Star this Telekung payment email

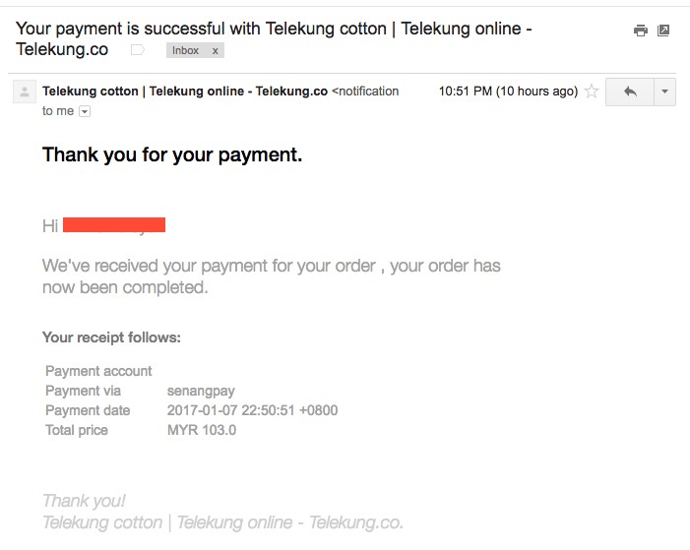tap(592, 92)
